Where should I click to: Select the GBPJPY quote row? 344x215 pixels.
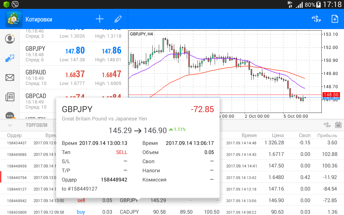[74, 54]
